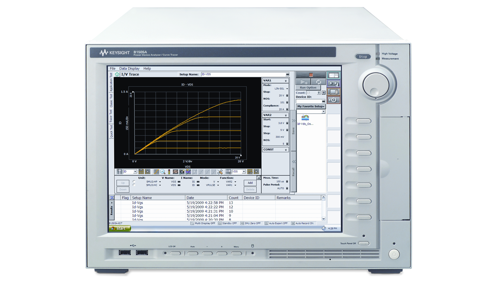Image resolution: width=502 pixels, height=282 pixels.
Task: Click the Setup Name input field
Action: 243,75
